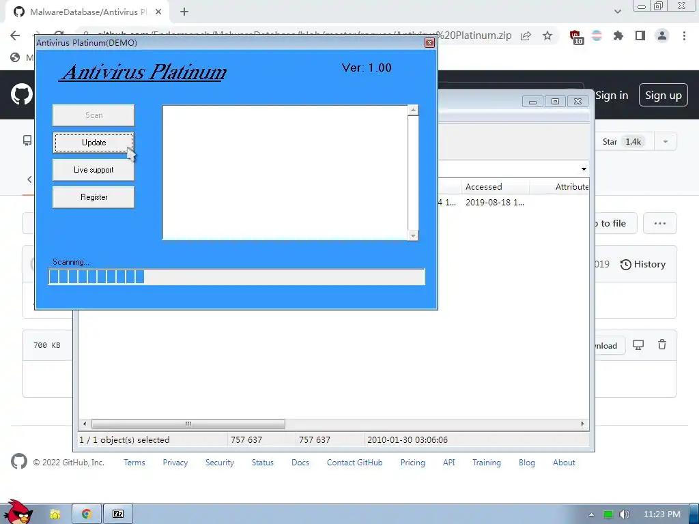Open the Security footer link

pyautogui.click(x=219, y=463)
